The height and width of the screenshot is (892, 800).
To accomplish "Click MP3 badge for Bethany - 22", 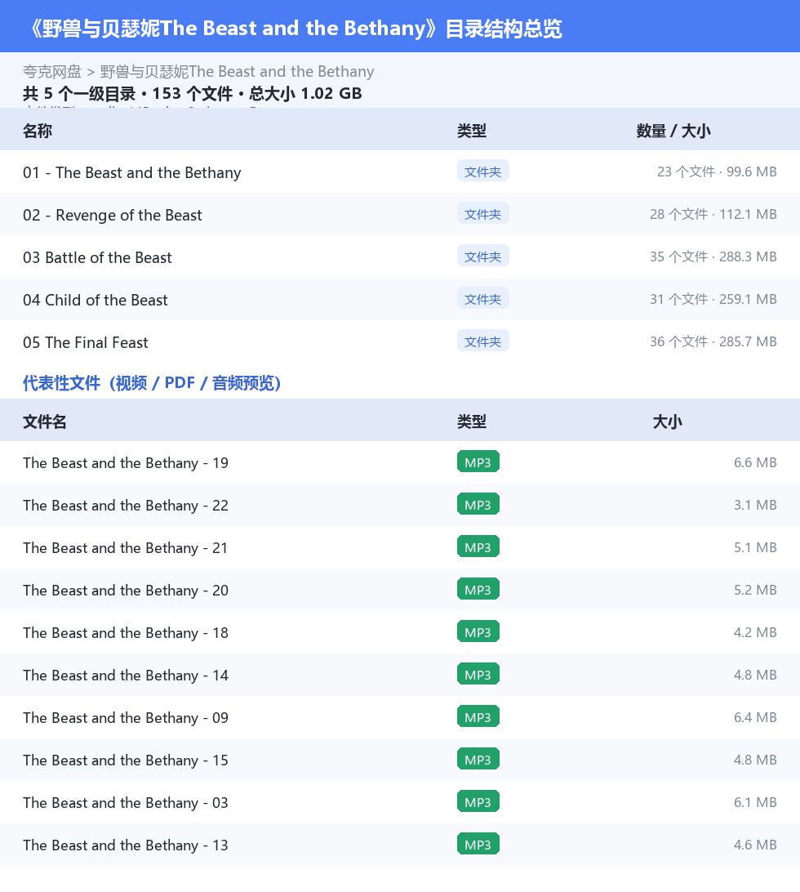I will coord(478,504).
